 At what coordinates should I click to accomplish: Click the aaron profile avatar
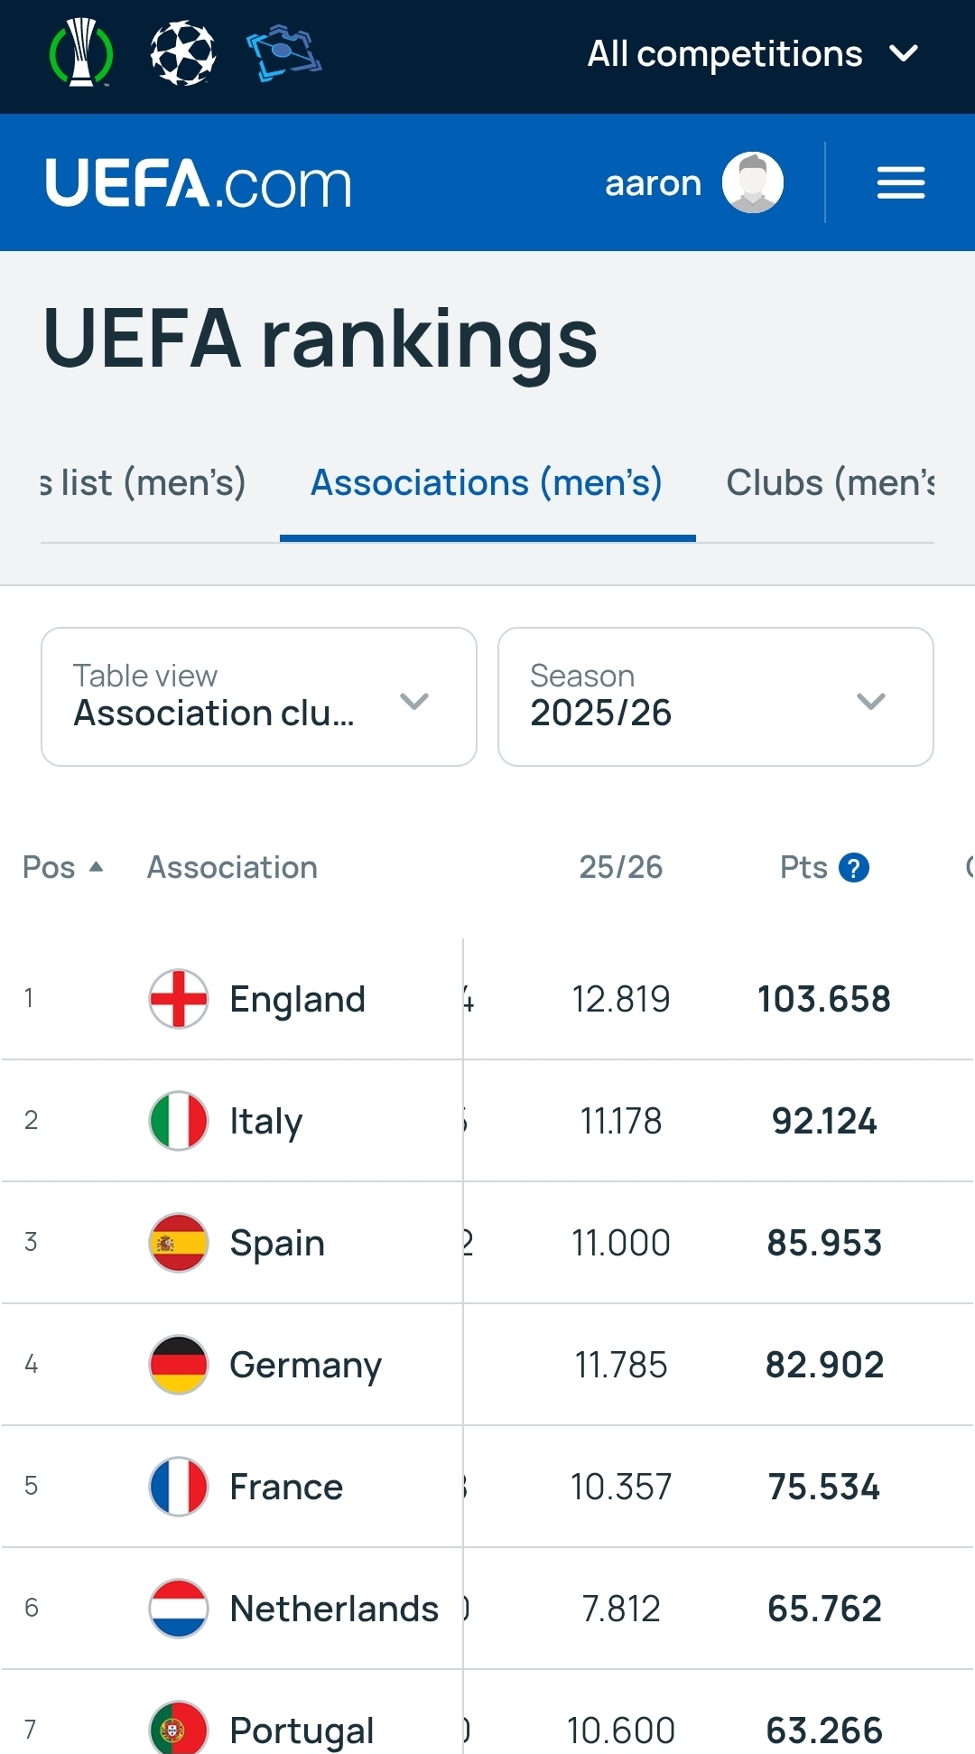click(753, 183)
